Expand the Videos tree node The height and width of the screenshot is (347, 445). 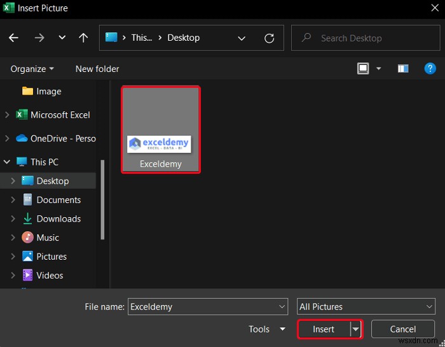13,276
